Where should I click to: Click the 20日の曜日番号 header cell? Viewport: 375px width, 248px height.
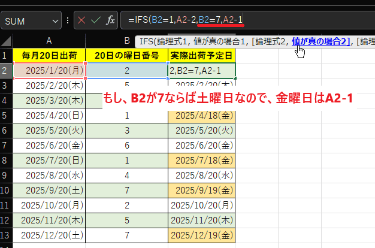tap(126, 56)
